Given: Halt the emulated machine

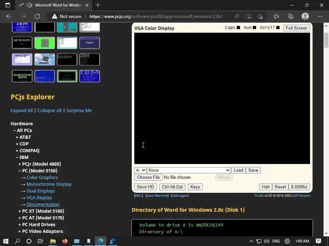Looking at the screenshot, I should 266,187.
